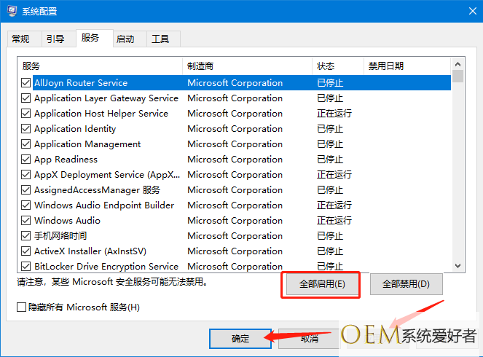Image resolution: width=483 pixels, height=357 pixels.
Task: Click the 全部启用 button
Action: click(321, 284)
